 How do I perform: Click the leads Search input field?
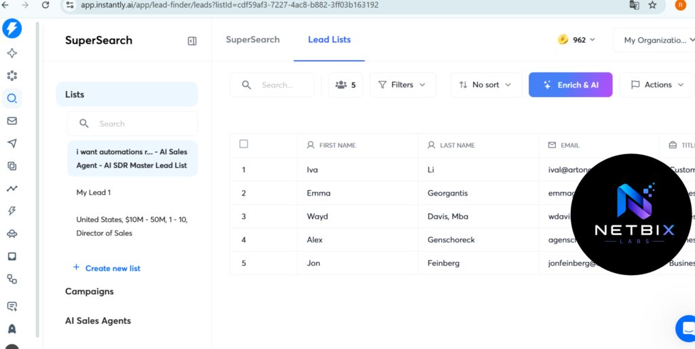tap(272, 85)
